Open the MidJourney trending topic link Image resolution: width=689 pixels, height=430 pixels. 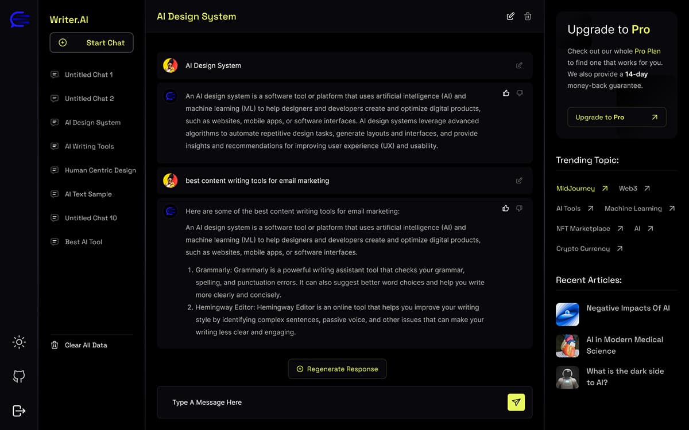(577, 188)
